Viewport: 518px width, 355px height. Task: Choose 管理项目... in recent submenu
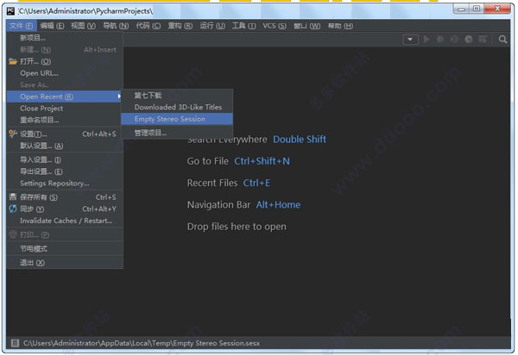click(x=177, y=133)
